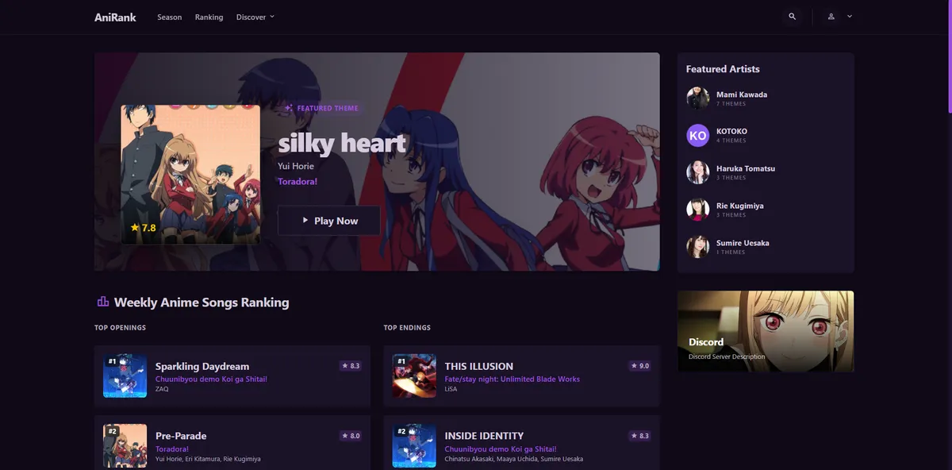Open Fate/stay night: Unlimited Blade Works link
Screen dimensions: 952x470
(x=512, y=379)
